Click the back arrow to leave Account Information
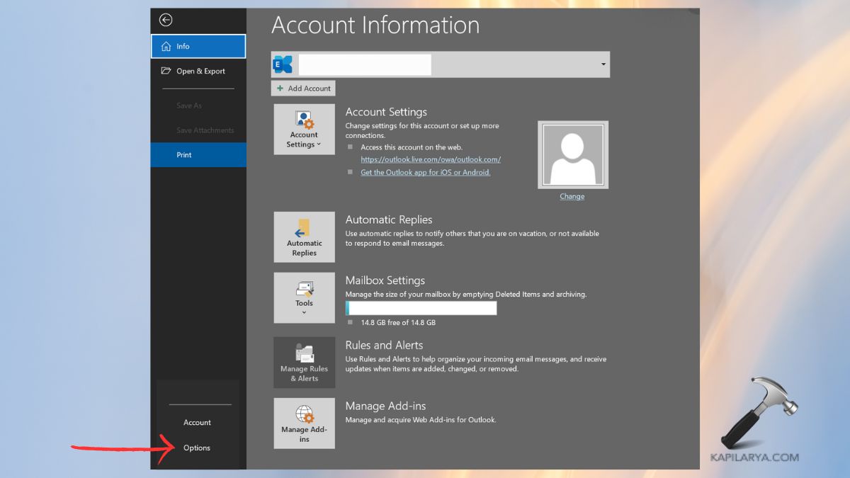The height and width of the screenshot is (478, 850). (x=165, y=20)
